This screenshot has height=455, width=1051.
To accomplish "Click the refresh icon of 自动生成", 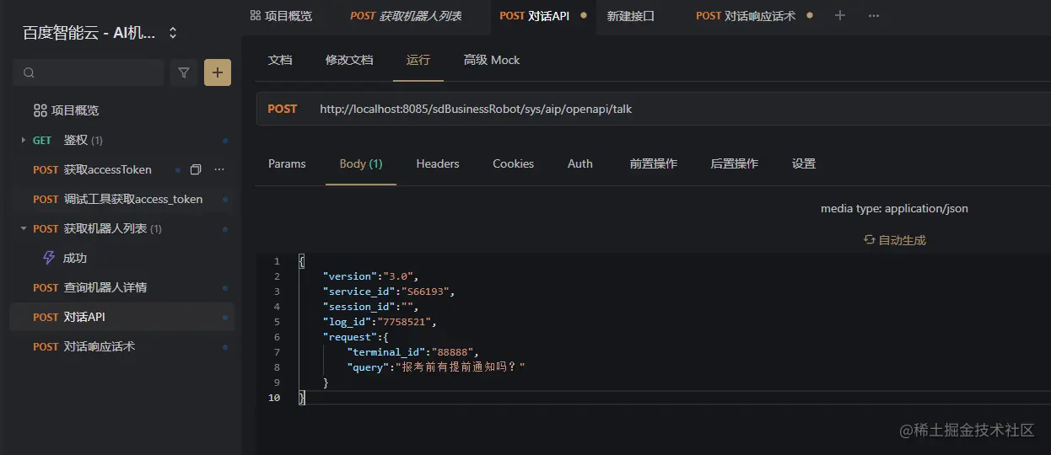I will tap(869, 240).
